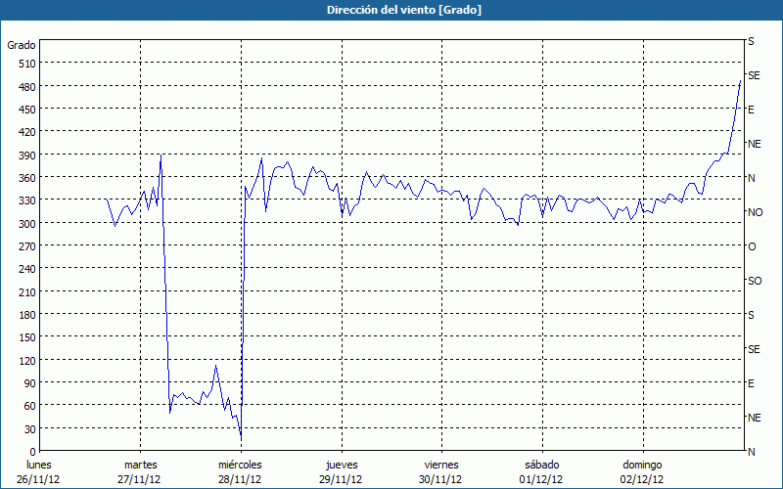Select the martes 27/11/12 date label

coord(140,471)
